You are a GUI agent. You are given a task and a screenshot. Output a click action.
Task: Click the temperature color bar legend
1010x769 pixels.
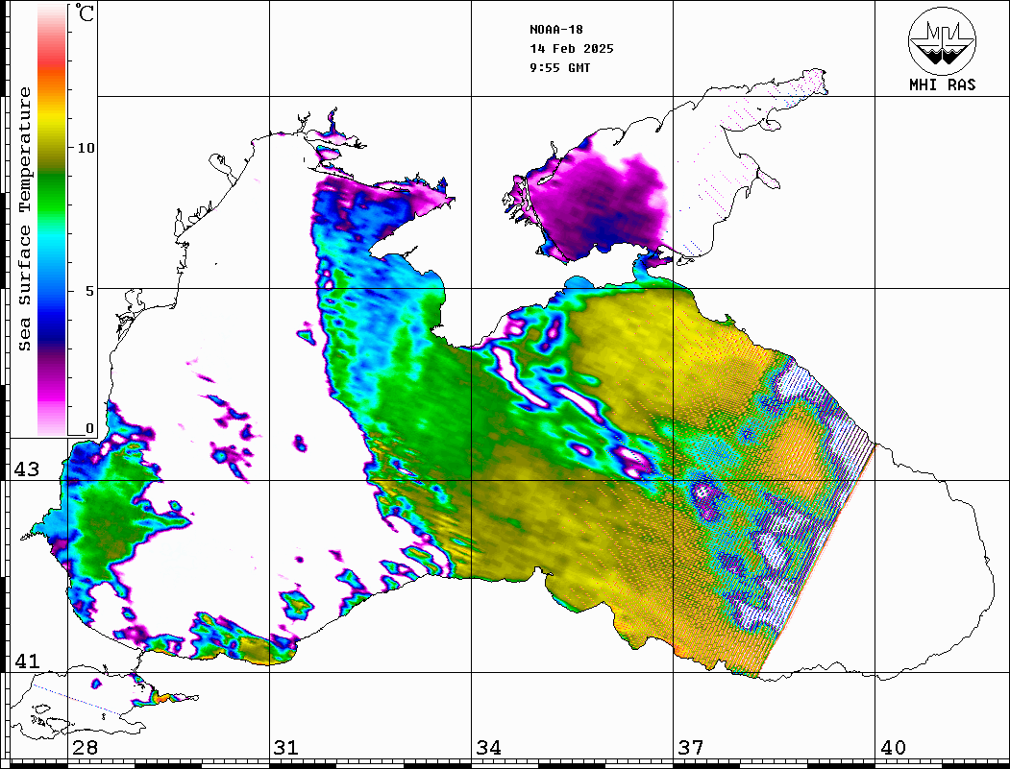pos(52,220)
